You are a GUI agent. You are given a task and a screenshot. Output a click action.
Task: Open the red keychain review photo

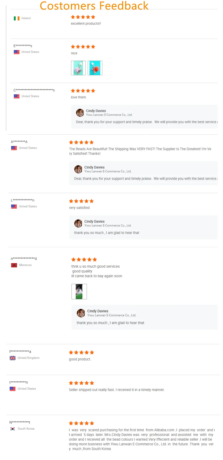tap(95, 68)
